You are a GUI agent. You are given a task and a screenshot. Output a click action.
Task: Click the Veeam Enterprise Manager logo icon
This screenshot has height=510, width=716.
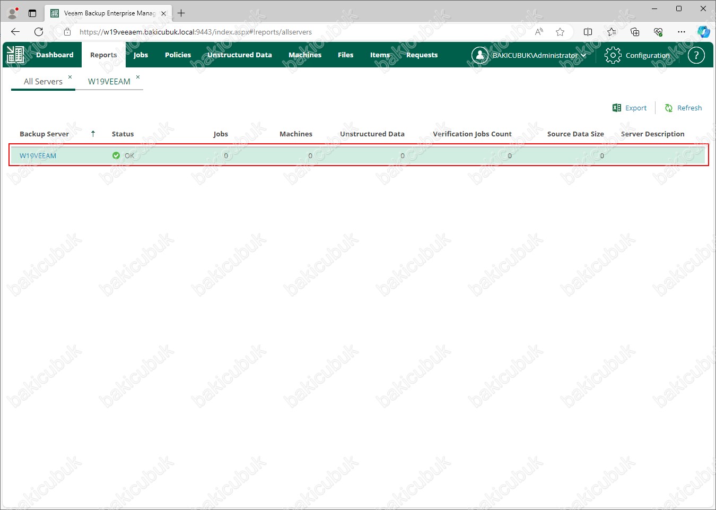(x=15, y=55)
